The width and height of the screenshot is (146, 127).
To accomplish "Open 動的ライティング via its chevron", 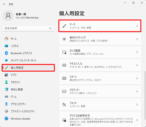I will 137,39.
